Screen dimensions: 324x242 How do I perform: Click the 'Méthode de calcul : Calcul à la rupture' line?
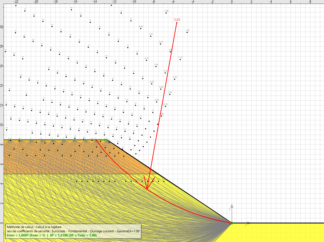click(34, 227)
